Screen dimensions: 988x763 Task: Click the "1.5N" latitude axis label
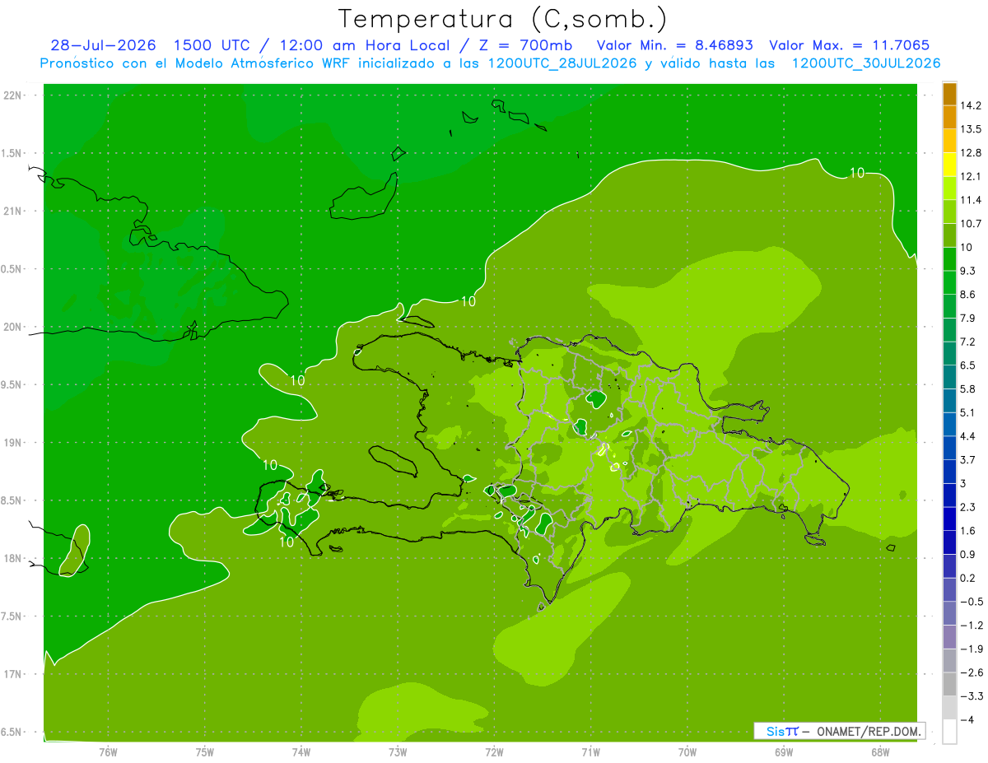click(x=12, y=153)
